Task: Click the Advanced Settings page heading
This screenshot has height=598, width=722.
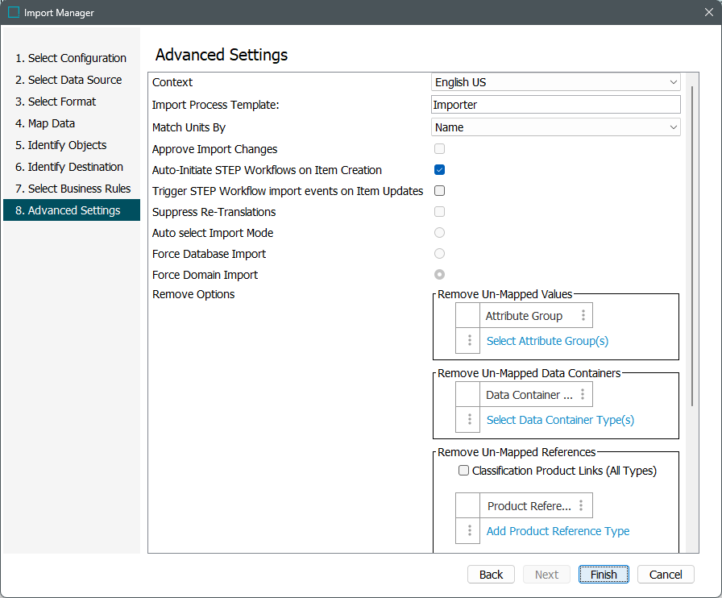Action: click(222, 55)
